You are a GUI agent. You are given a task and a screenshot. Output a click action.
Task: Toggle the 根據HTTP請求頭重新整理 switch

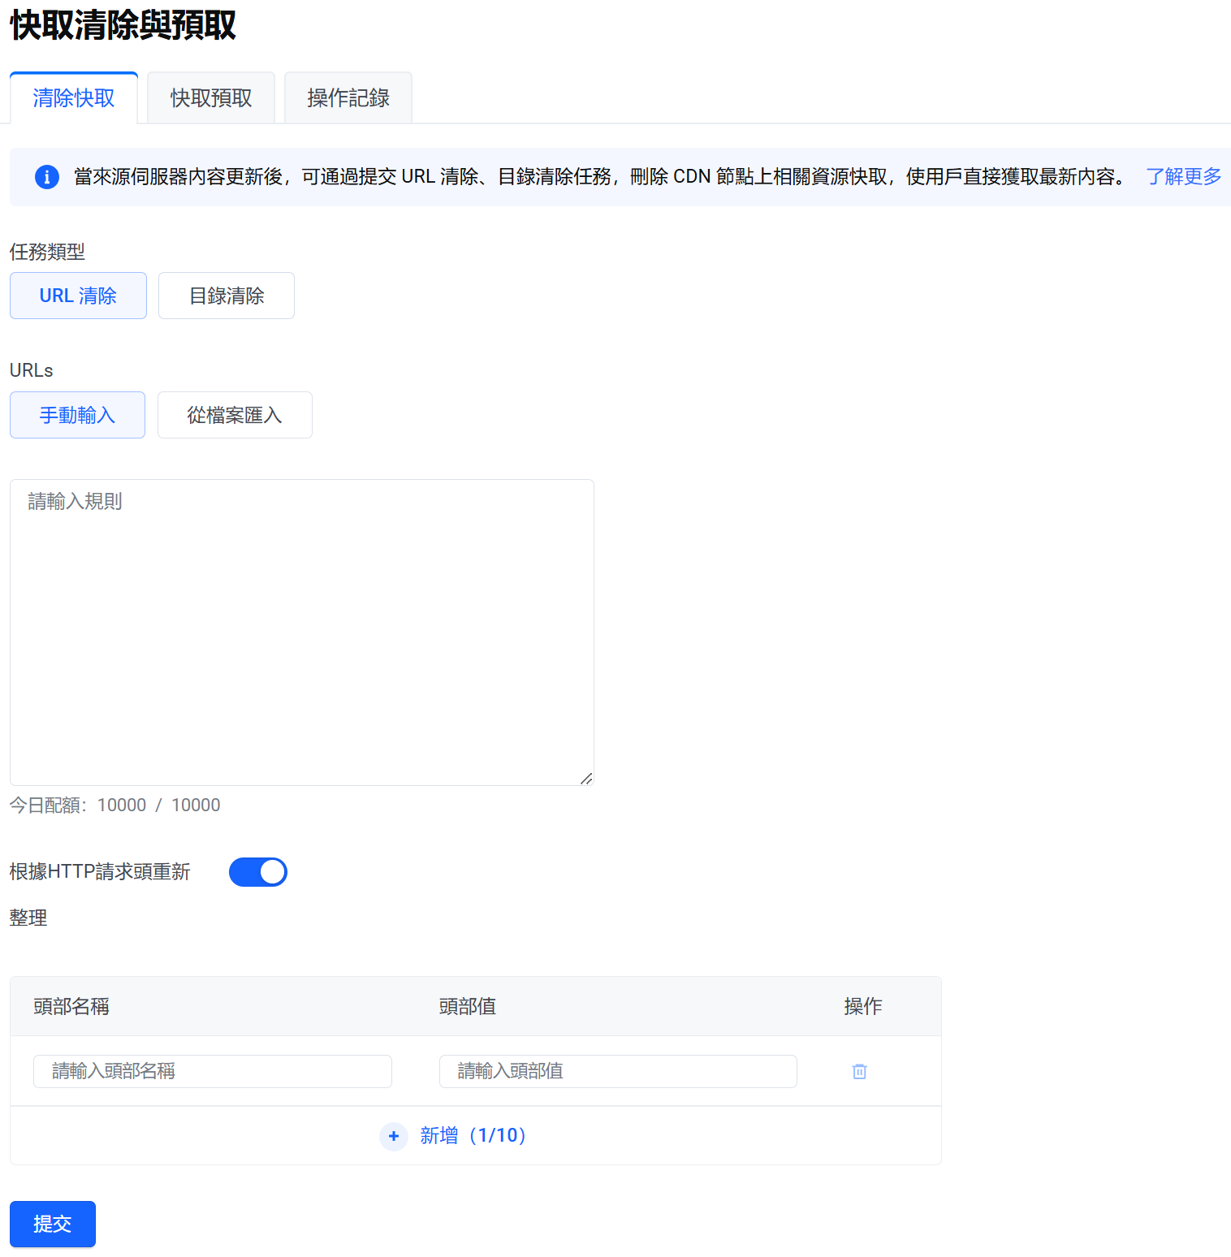[257, 872]
